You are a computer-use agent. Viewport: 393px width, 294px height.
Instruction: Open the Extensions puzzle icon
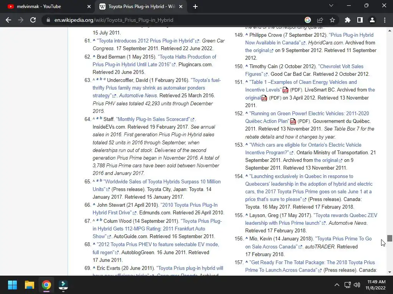[x=348, y=20]
